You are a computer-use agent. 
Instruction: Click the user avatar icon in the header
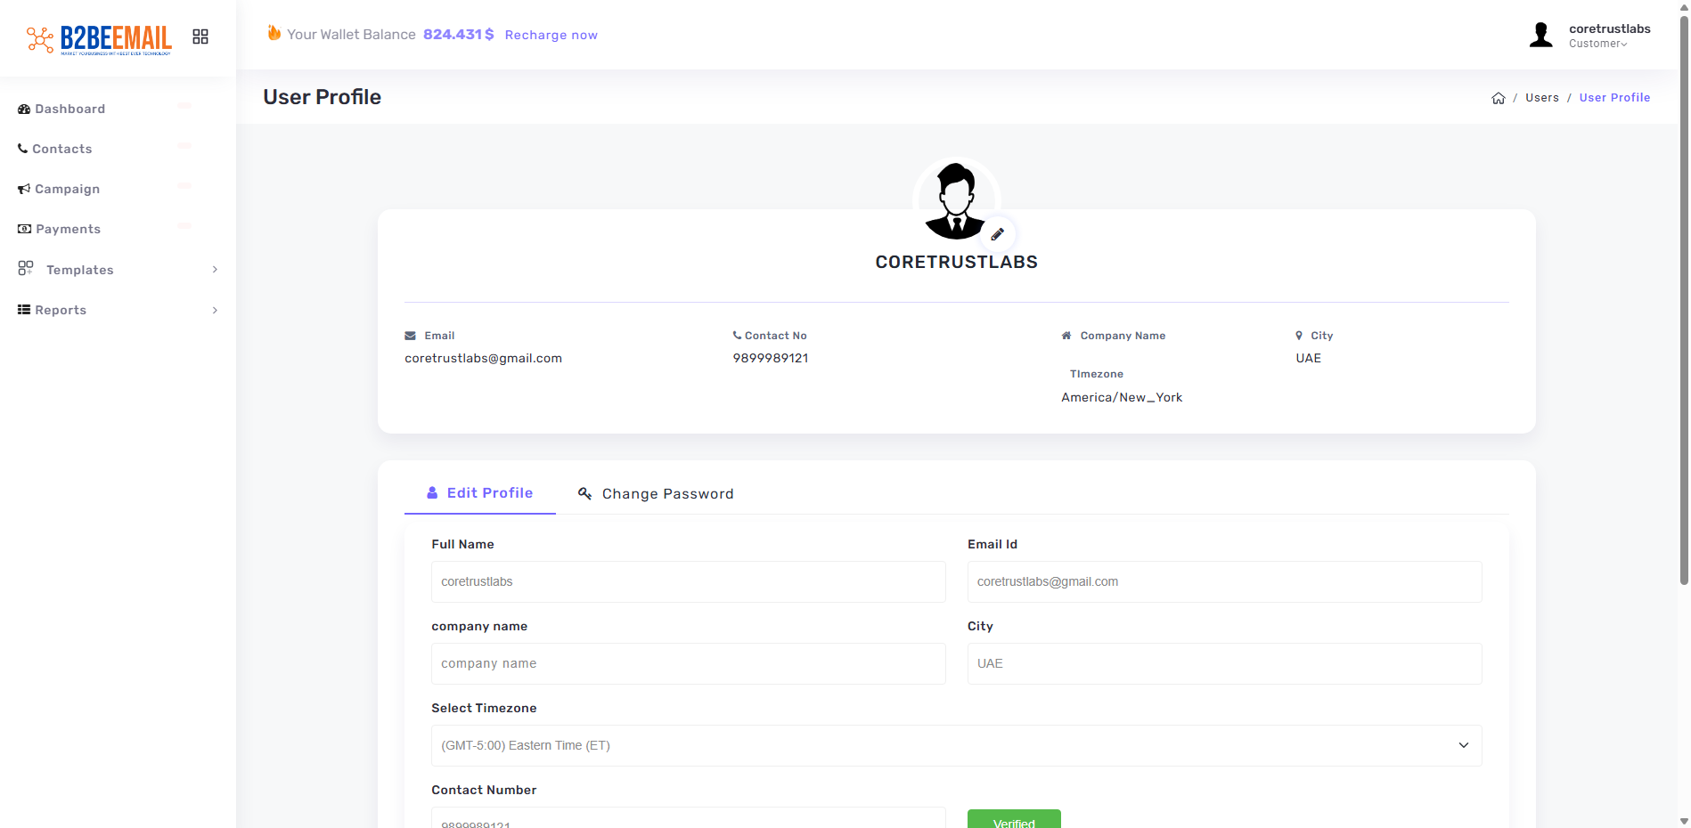[1540, 36]
